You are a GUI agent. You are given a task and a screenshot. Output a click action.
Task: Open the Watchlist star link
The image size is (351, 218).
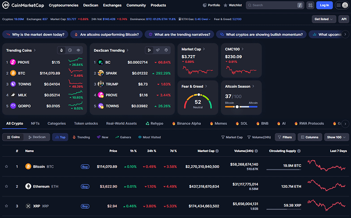(233, 5)
